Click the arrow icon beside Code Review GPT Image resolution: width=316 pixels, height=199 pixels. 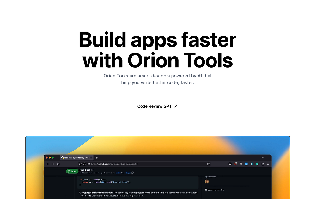(176, 106)
